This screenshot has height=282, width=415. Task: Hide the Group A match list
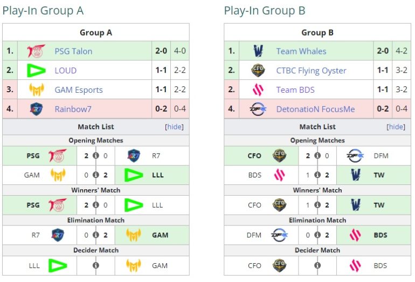[174, 127]
